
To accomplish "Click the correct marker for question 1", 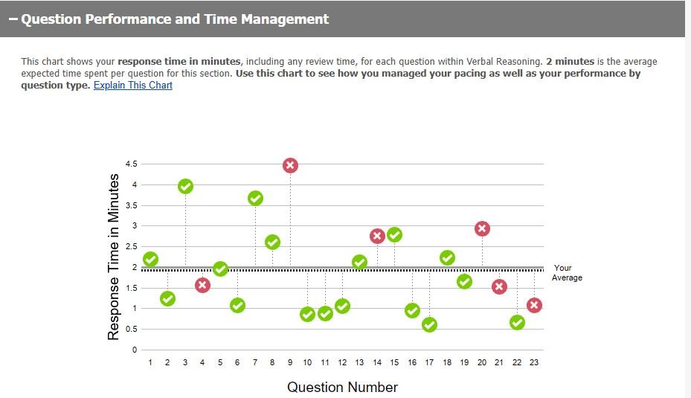I will [x=150, y=259].
